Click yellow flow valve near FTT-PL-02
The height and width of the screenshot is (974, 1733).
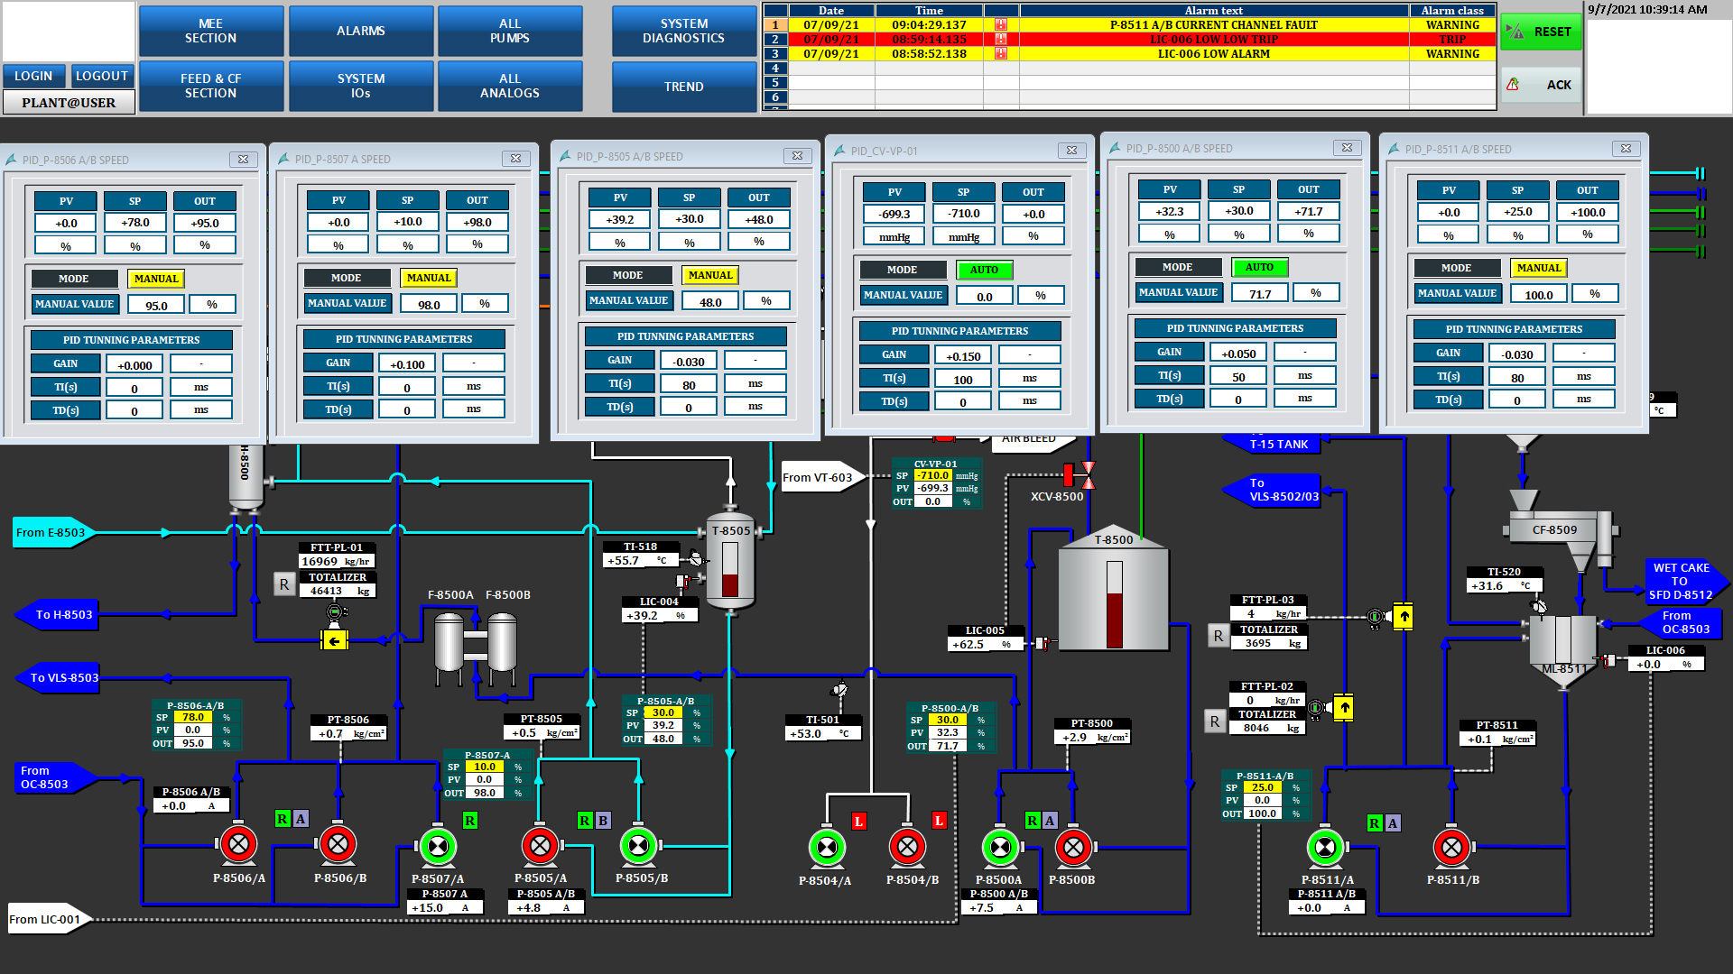pyautogui.click(x=1344, y=707)
